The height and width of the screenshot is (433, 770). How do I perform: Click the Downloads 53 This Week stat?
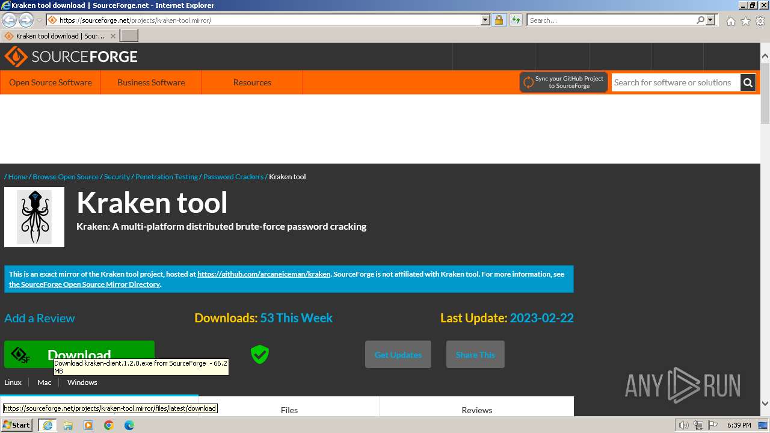tap(263, 318)
